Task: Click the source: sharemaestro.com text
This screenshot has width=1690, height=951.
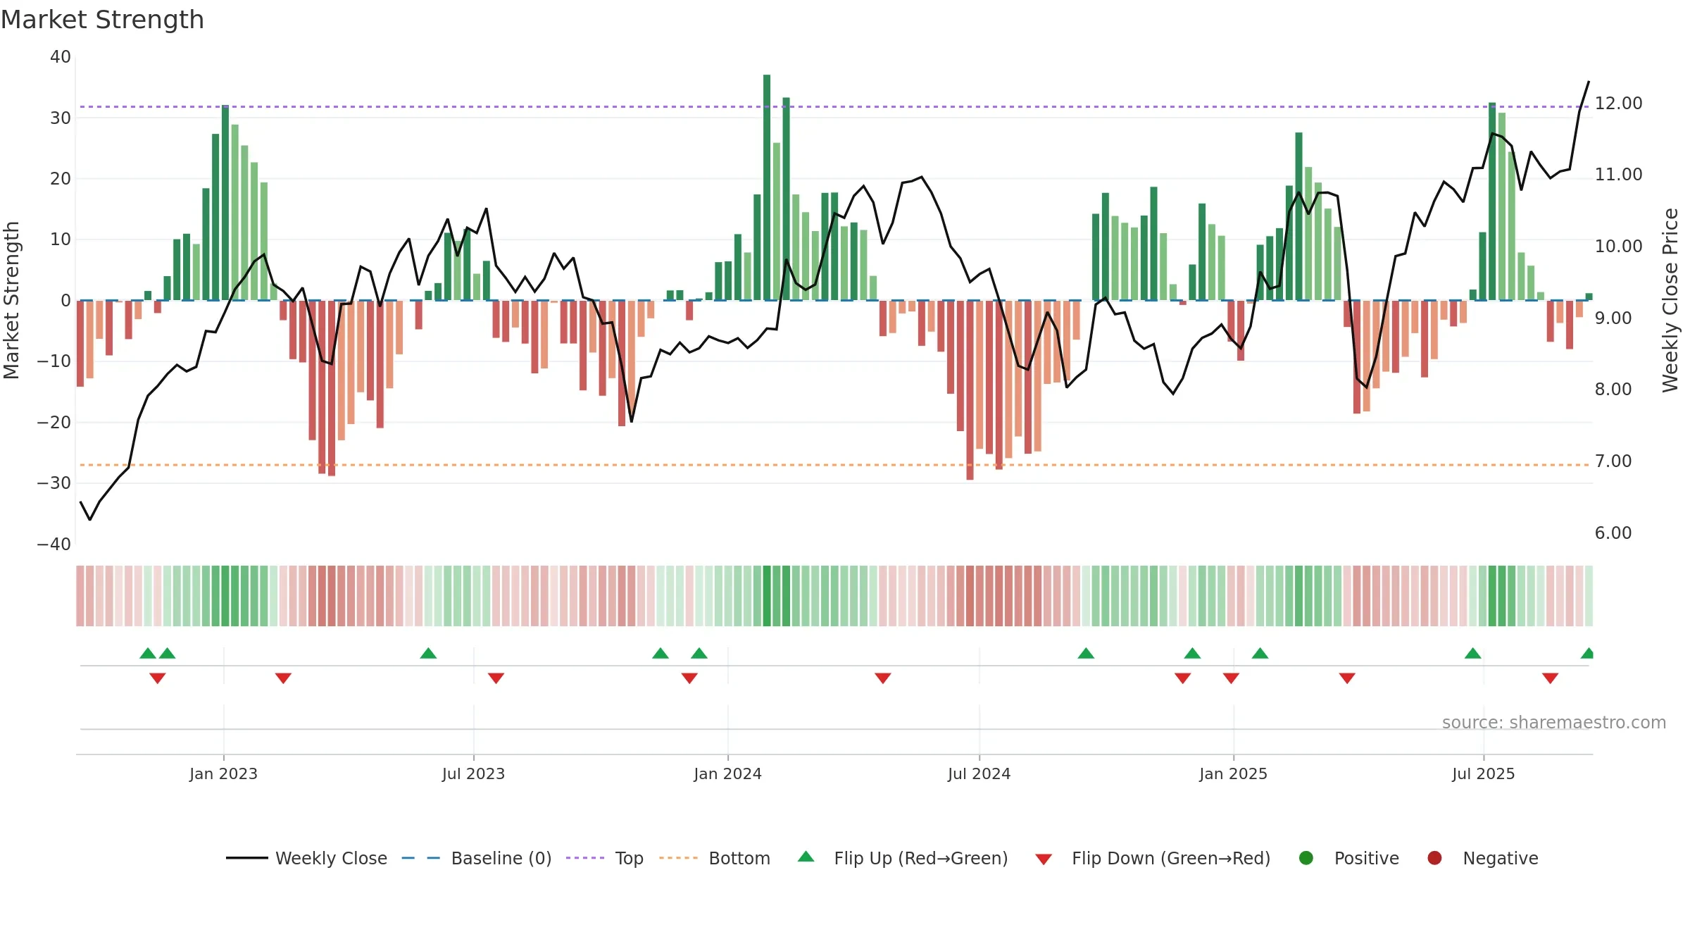Action: (x=1554, y=723)
